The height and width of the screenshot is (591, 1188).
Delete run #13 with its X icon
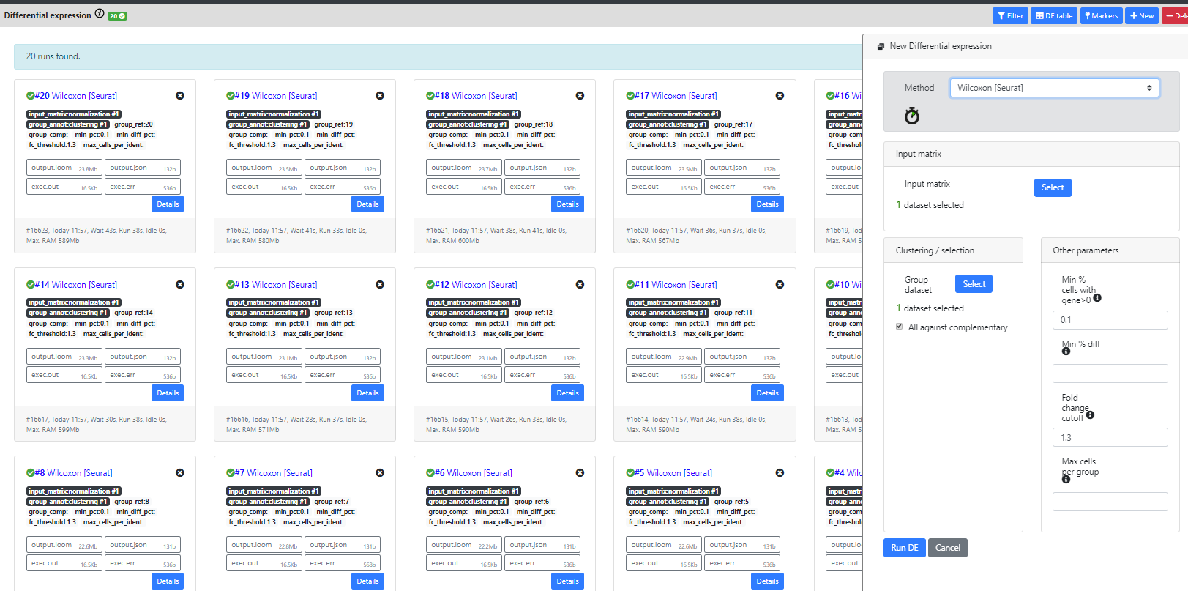(380, 285)
